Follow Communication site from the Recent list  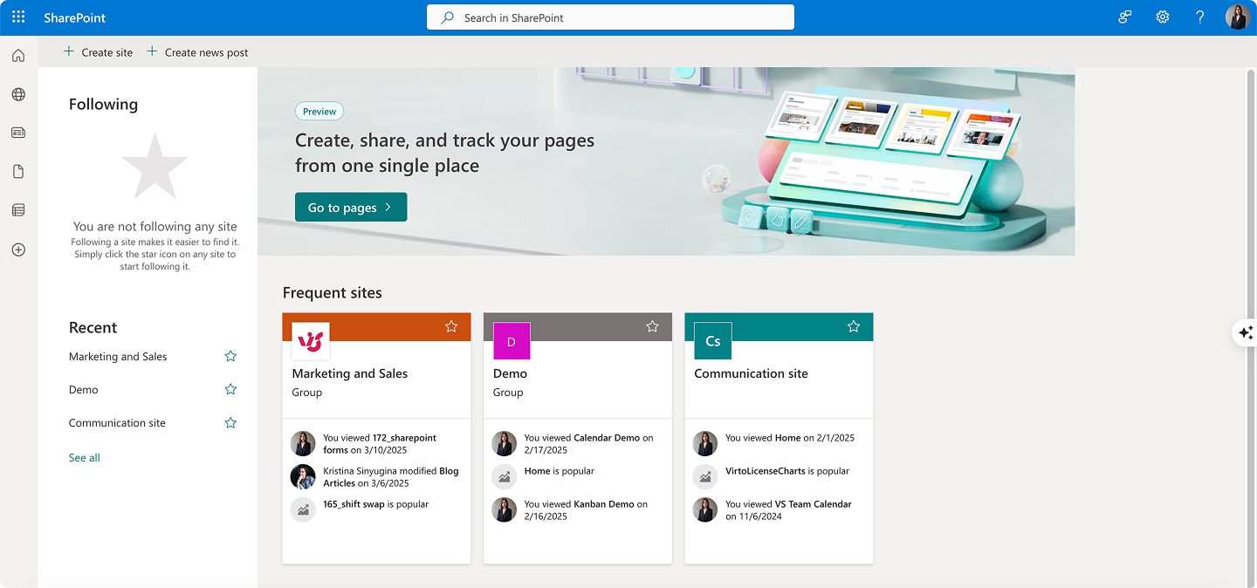230,422
